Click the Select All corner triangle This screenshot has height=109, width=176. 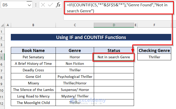[x=3, y=25]
